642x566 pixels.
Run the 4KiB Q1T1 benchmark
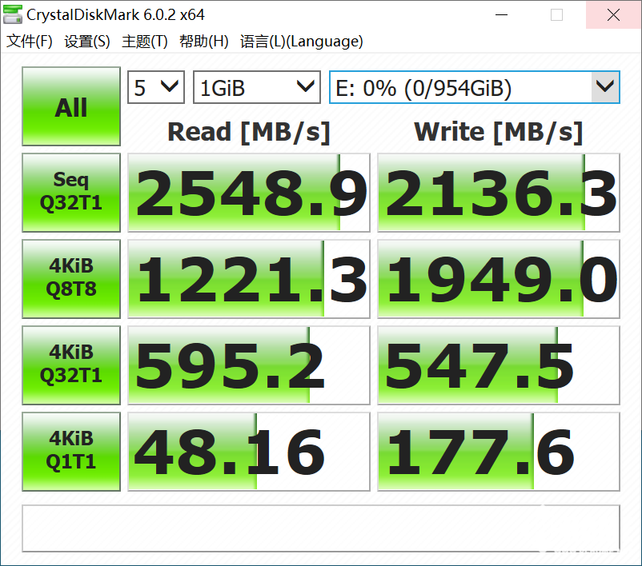pyautogui.click(x=71, y=451)
